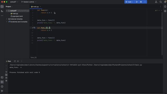The image size is (167, 94).
Task: Show the Notifications bell panel
Action: pyautogui.click(x=165, y=7)
